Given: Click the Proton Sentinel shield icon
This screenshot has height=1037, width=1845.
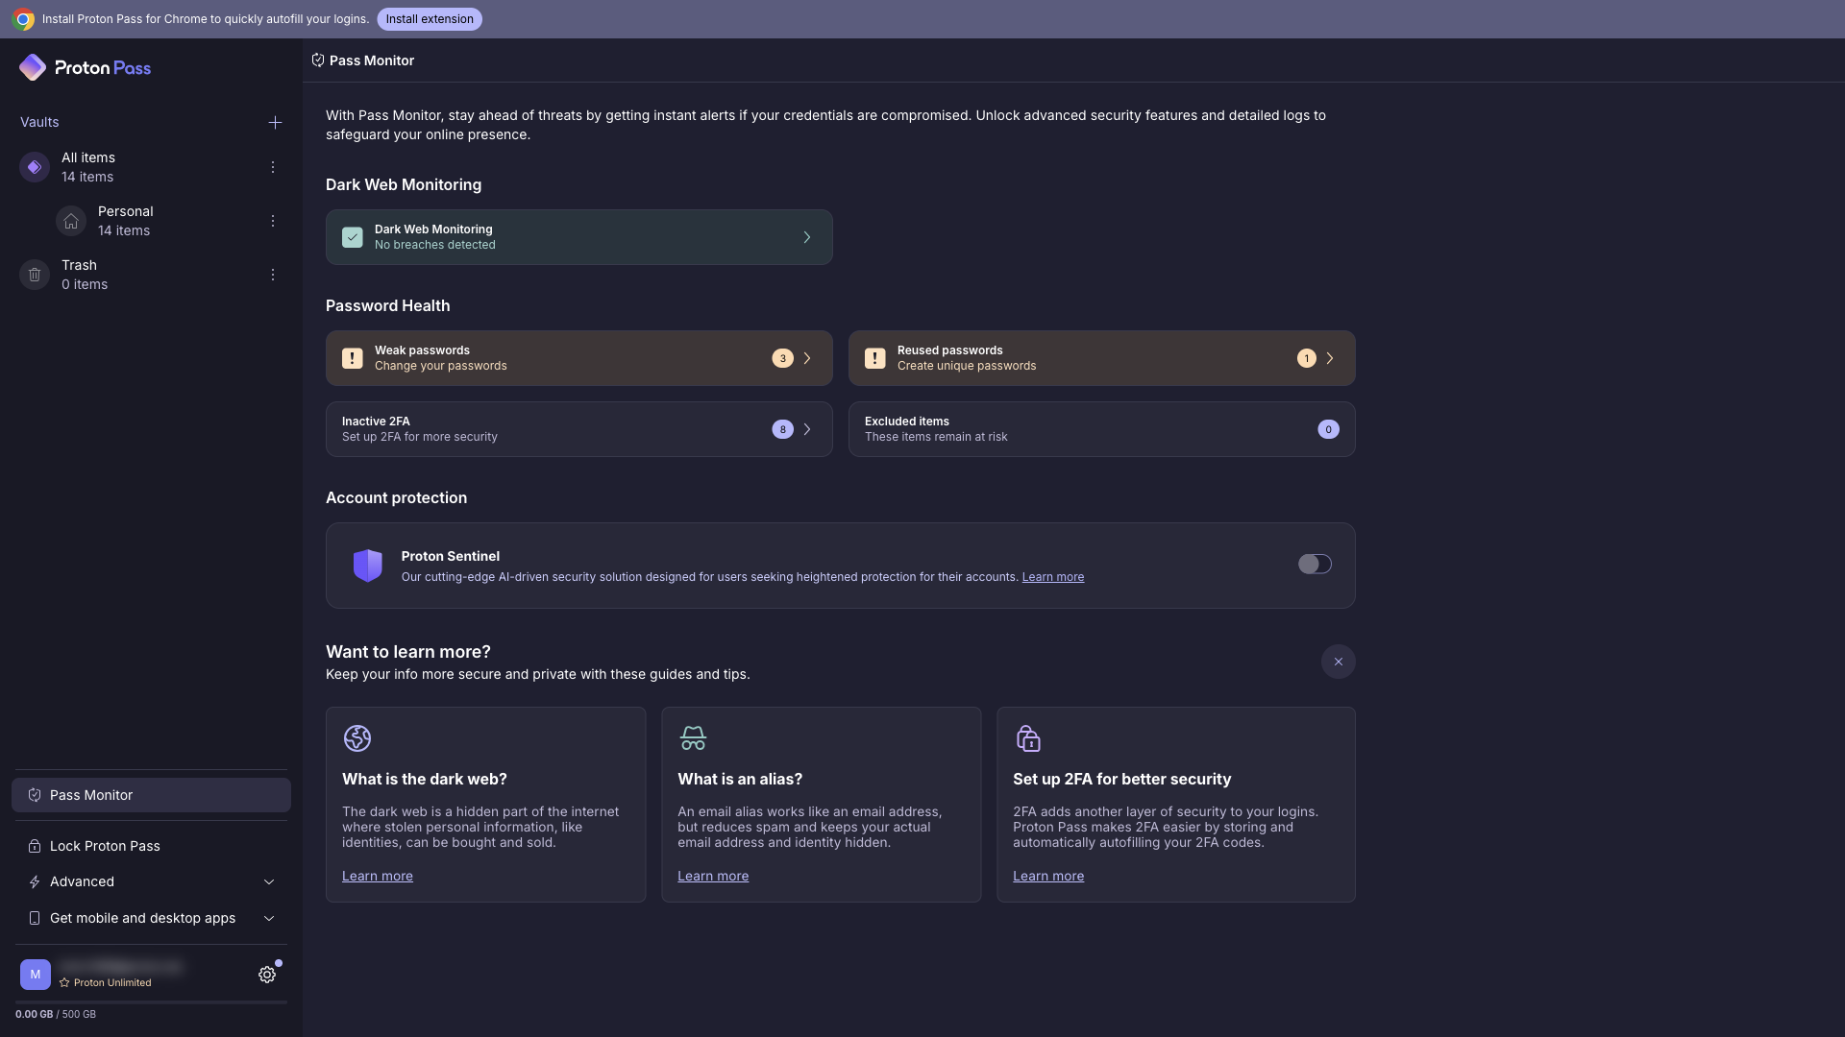Looking at the screenshot, I should (368, 566).
